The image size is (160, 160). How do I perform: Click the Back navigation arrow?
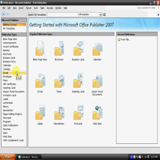(4, 14)
